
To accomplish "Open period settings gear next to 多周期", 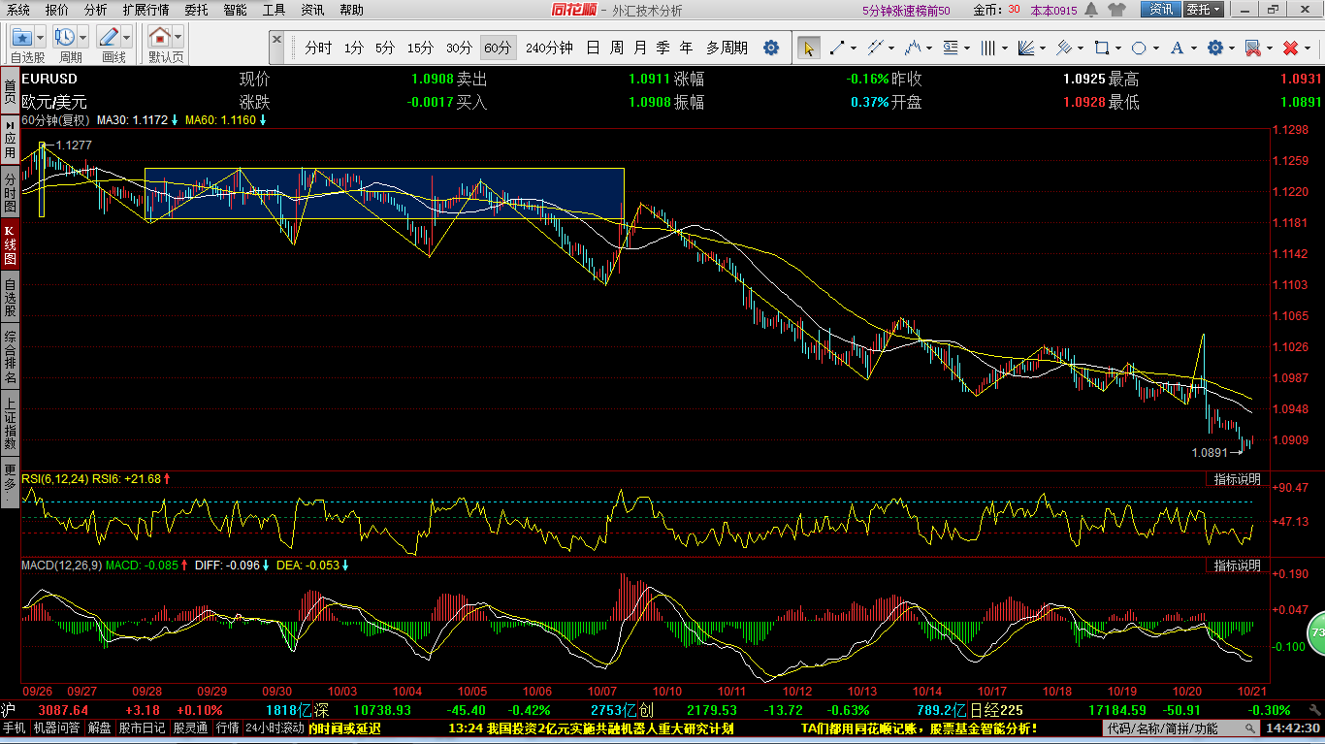I will pyautogui.click(x=771, y=48).
